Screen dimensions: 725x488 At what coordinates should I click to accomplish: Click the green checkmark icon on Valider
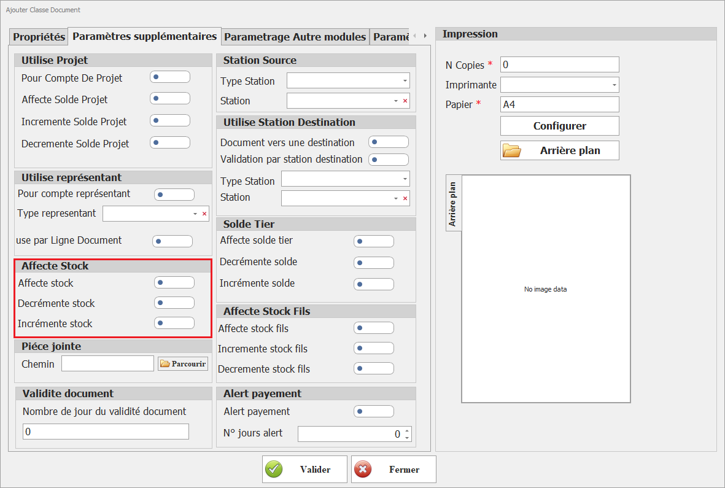point(274,469)
